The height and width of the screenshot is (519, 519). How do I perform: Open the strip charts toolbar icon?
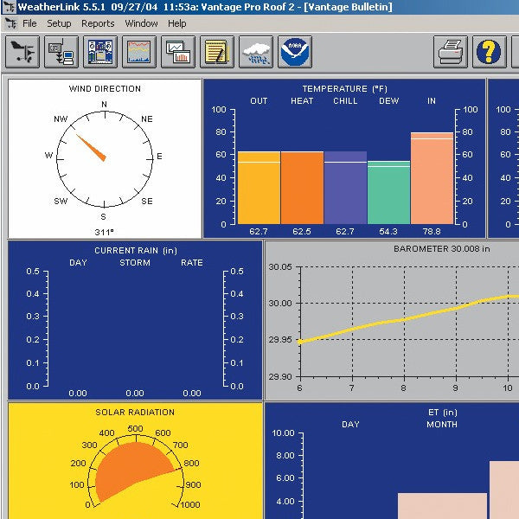[x=139, y=52]
